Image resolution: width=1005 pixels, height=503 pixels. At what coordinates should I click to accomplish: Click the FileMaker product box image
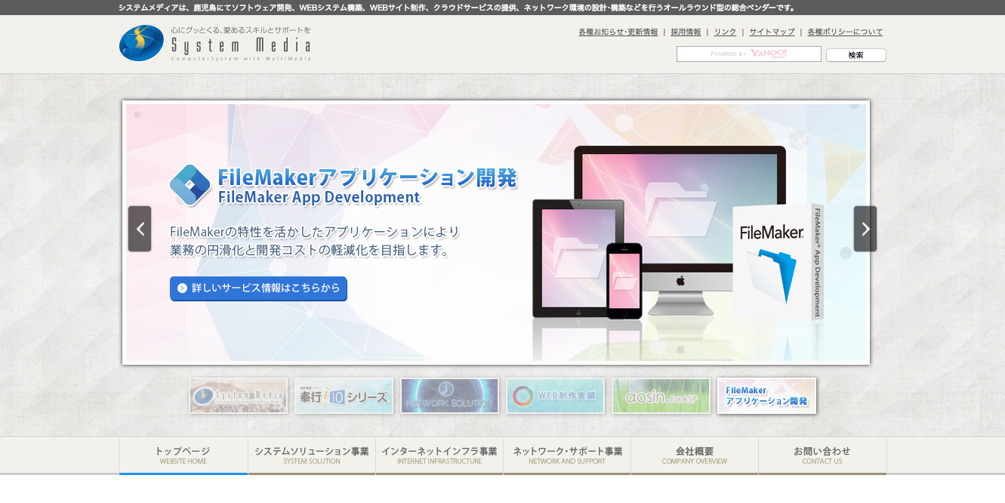coord(778,261)
